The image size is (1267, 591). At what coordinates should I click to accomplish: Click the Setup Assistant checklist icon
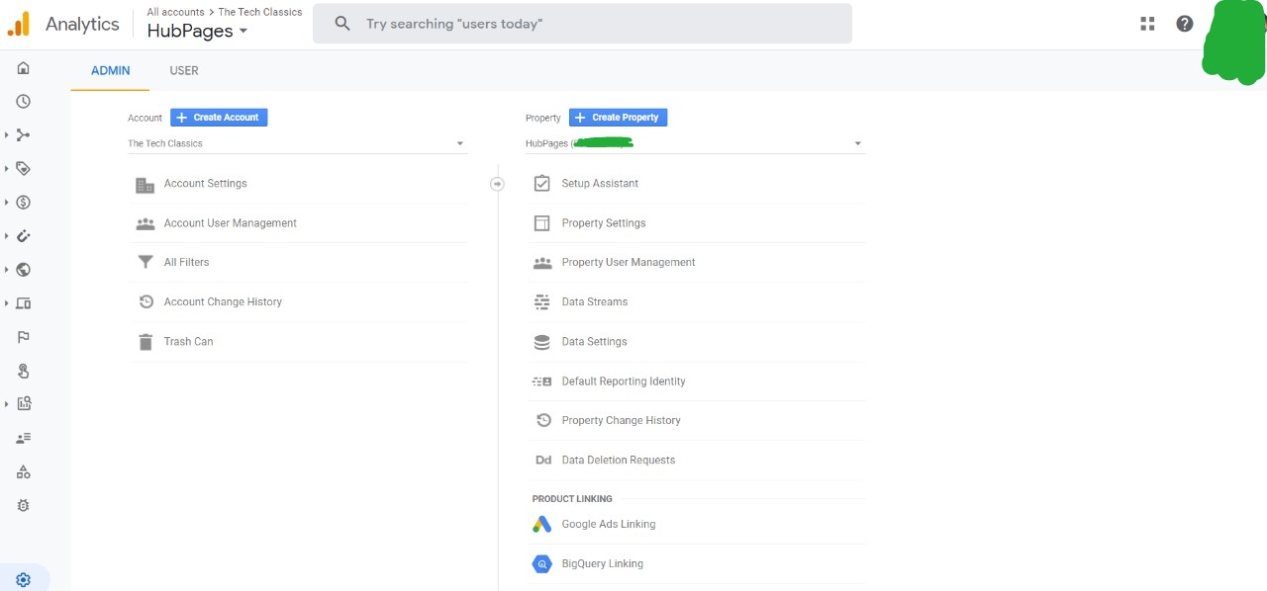click(x=541, y=183)
